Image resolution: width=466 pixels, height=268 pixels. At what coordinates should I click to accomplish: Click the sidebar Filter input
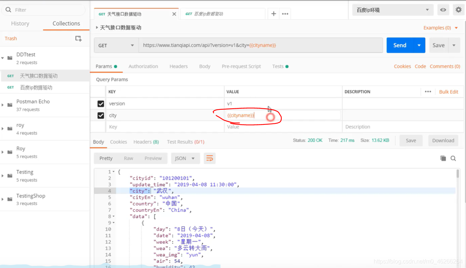coord(43,10)
